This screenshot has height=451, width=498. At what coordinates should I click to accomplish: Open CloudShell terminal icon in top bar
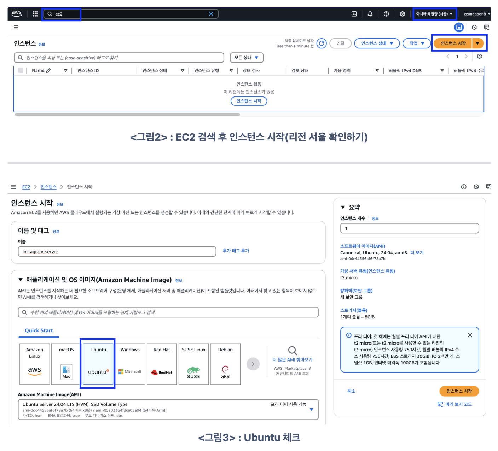[354, 14]
